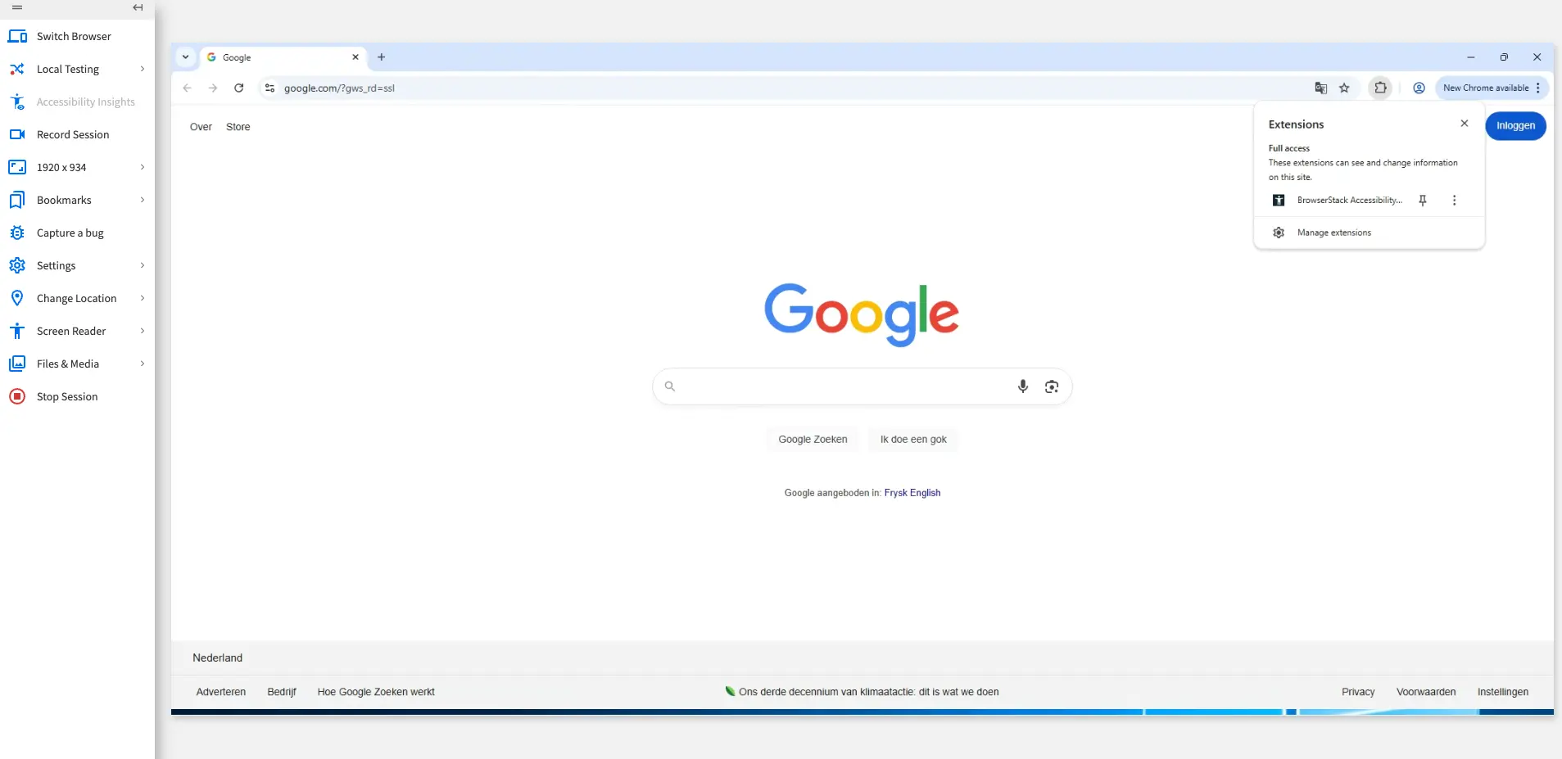The height and width of the screenshot is (759, 1562).
Task: Open site information icon in address bar
Action: [269, 88]
